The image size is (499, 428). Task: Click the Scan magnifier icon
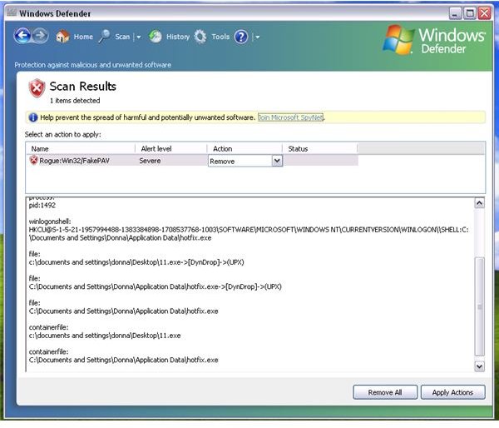pos(104,37)
